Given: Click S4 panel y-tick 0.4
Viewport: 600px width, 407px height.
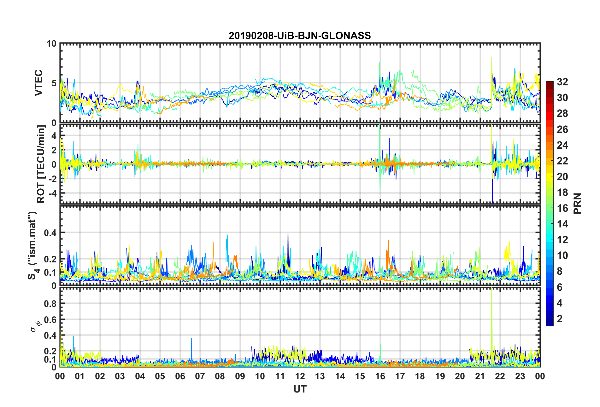Looking at the screenshot, I should click(x=50, y=233).
